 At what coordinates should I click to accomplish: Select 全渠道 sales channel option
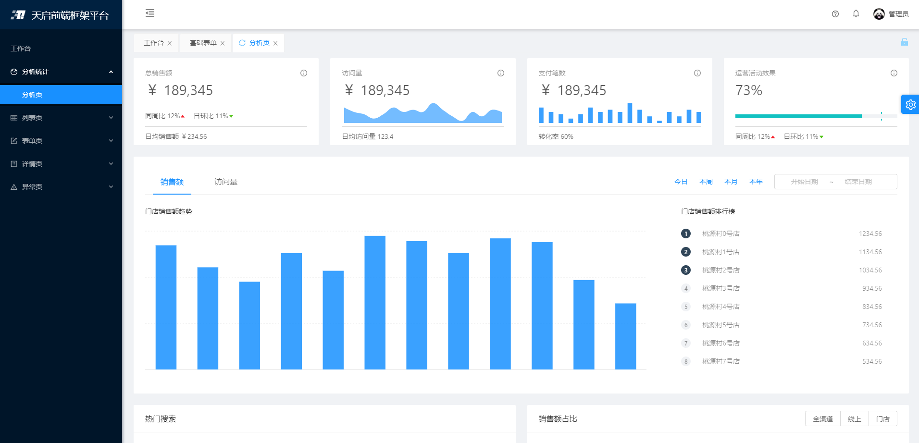pos(823,419)
